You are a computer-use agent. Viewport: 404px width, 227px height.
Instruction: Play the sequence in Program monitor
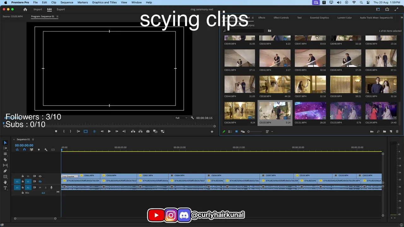(109, 131)
